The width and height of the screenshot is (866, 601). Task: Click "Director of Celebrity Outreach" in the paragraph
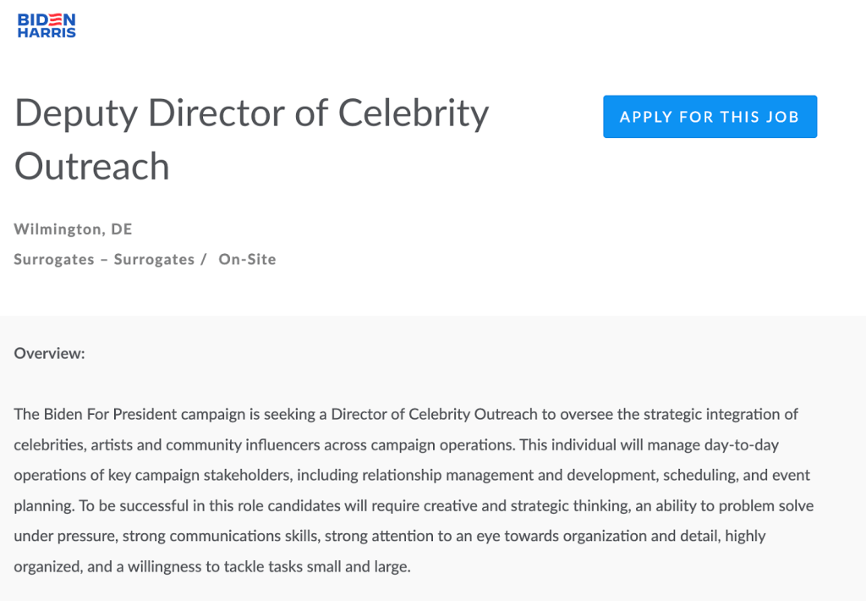pos(422,415)
